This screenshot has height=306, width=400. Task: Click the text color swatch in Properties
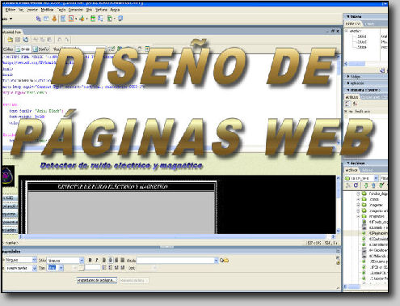coord(81,268)
